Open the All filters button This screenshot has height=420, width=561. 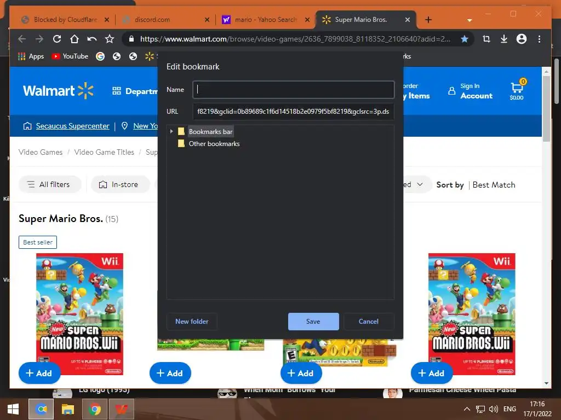click(x=50, y=184)
